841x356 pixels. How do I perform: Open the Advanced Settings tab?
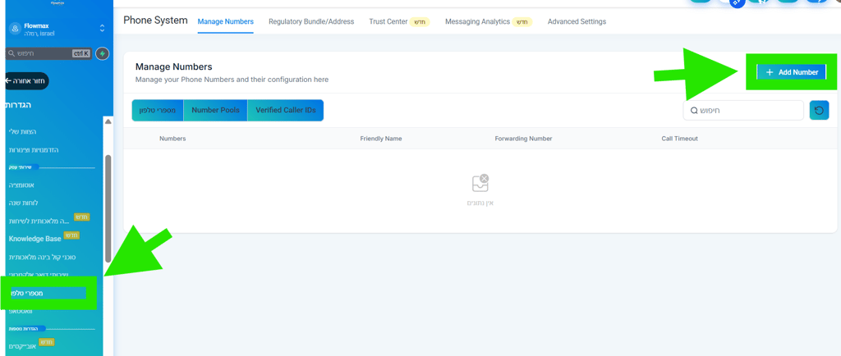click(x=577, y=21)
